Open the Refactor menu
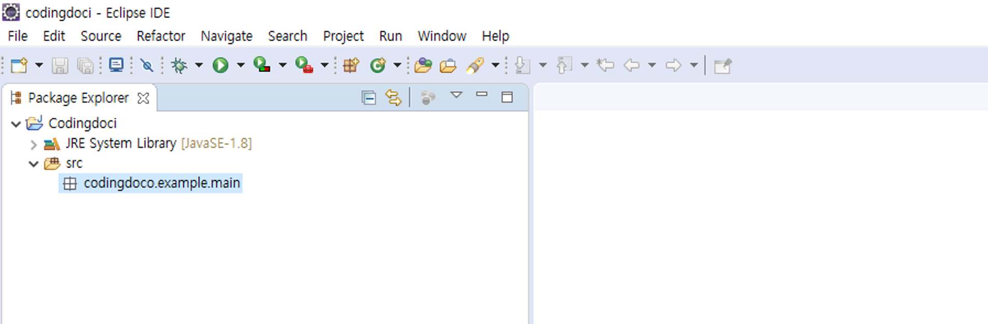The image size is (988, 324). (161, 36)
